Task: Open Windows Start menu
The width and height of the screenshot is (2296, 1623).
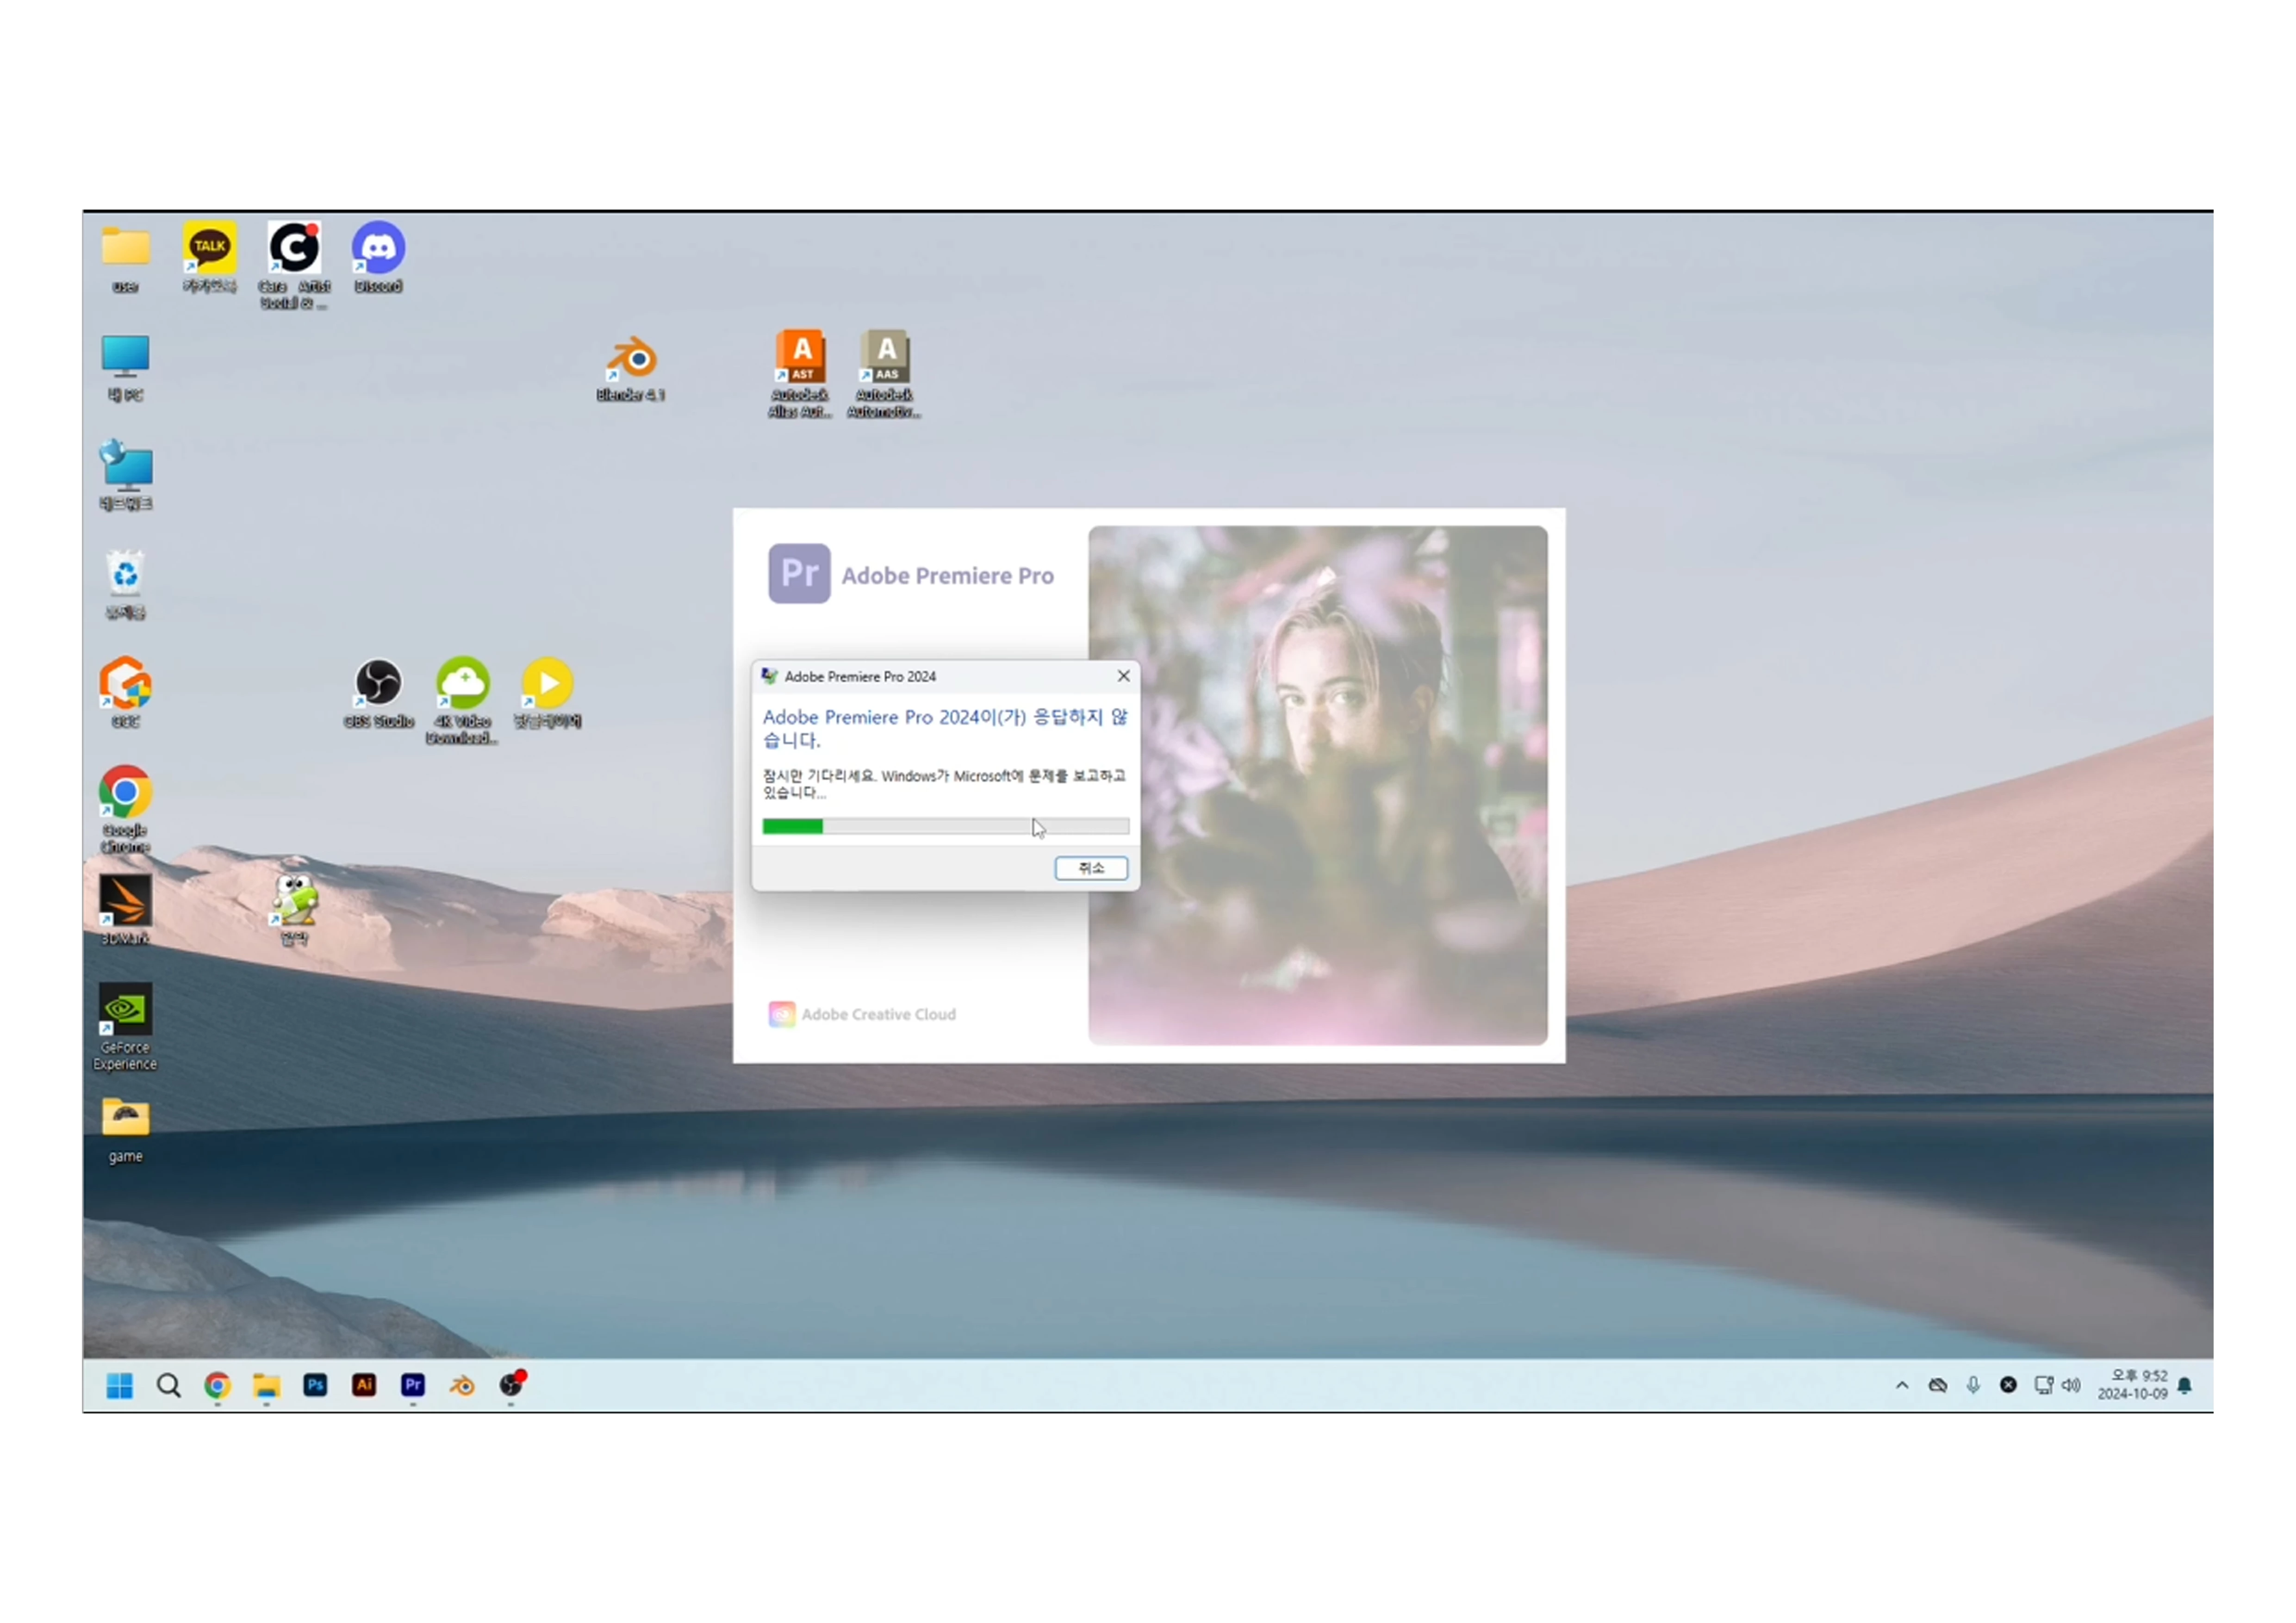Action: (120, 1385)
